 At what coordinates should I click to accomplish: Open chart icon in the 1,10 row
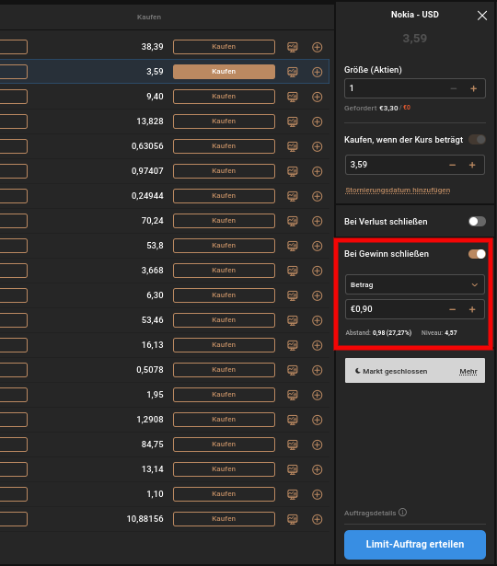[x=293, y=494]
